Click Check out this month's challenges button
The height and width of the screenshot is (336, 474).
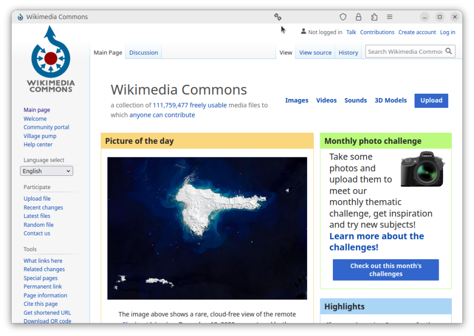386,270
